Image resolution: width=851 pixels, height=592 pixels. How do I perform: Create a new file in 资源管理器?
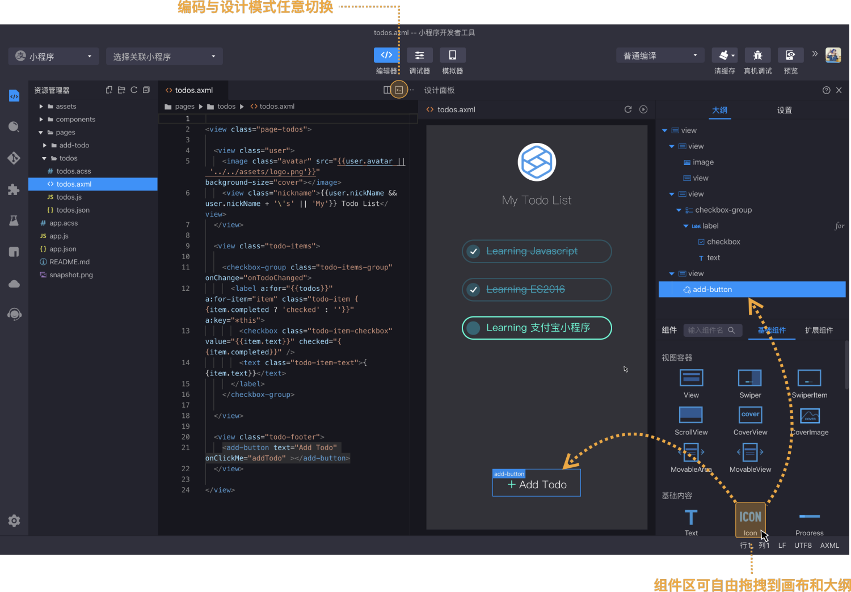click(109, 90)
